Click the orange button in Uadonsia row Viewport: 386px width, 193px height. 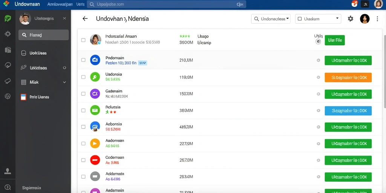348,77
